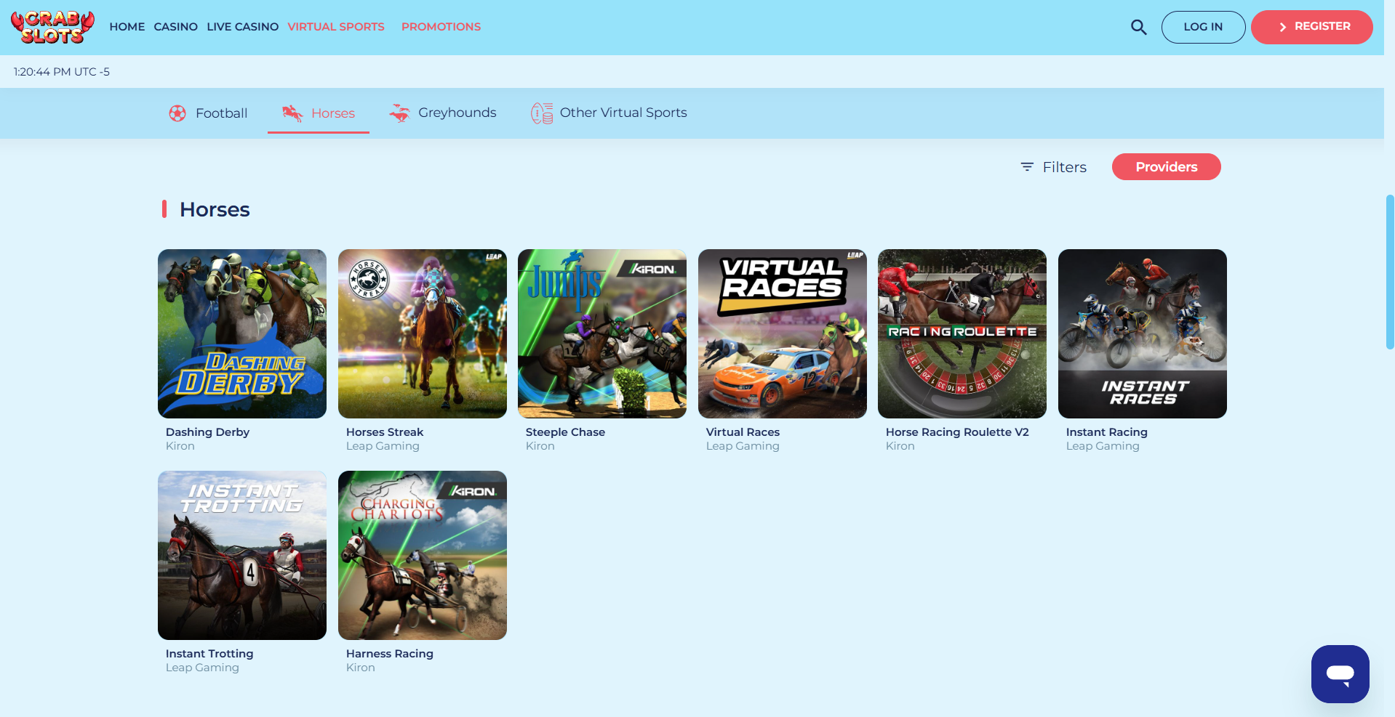
Task: Click the Football soccer ball icon
Action: coord(177,113)
